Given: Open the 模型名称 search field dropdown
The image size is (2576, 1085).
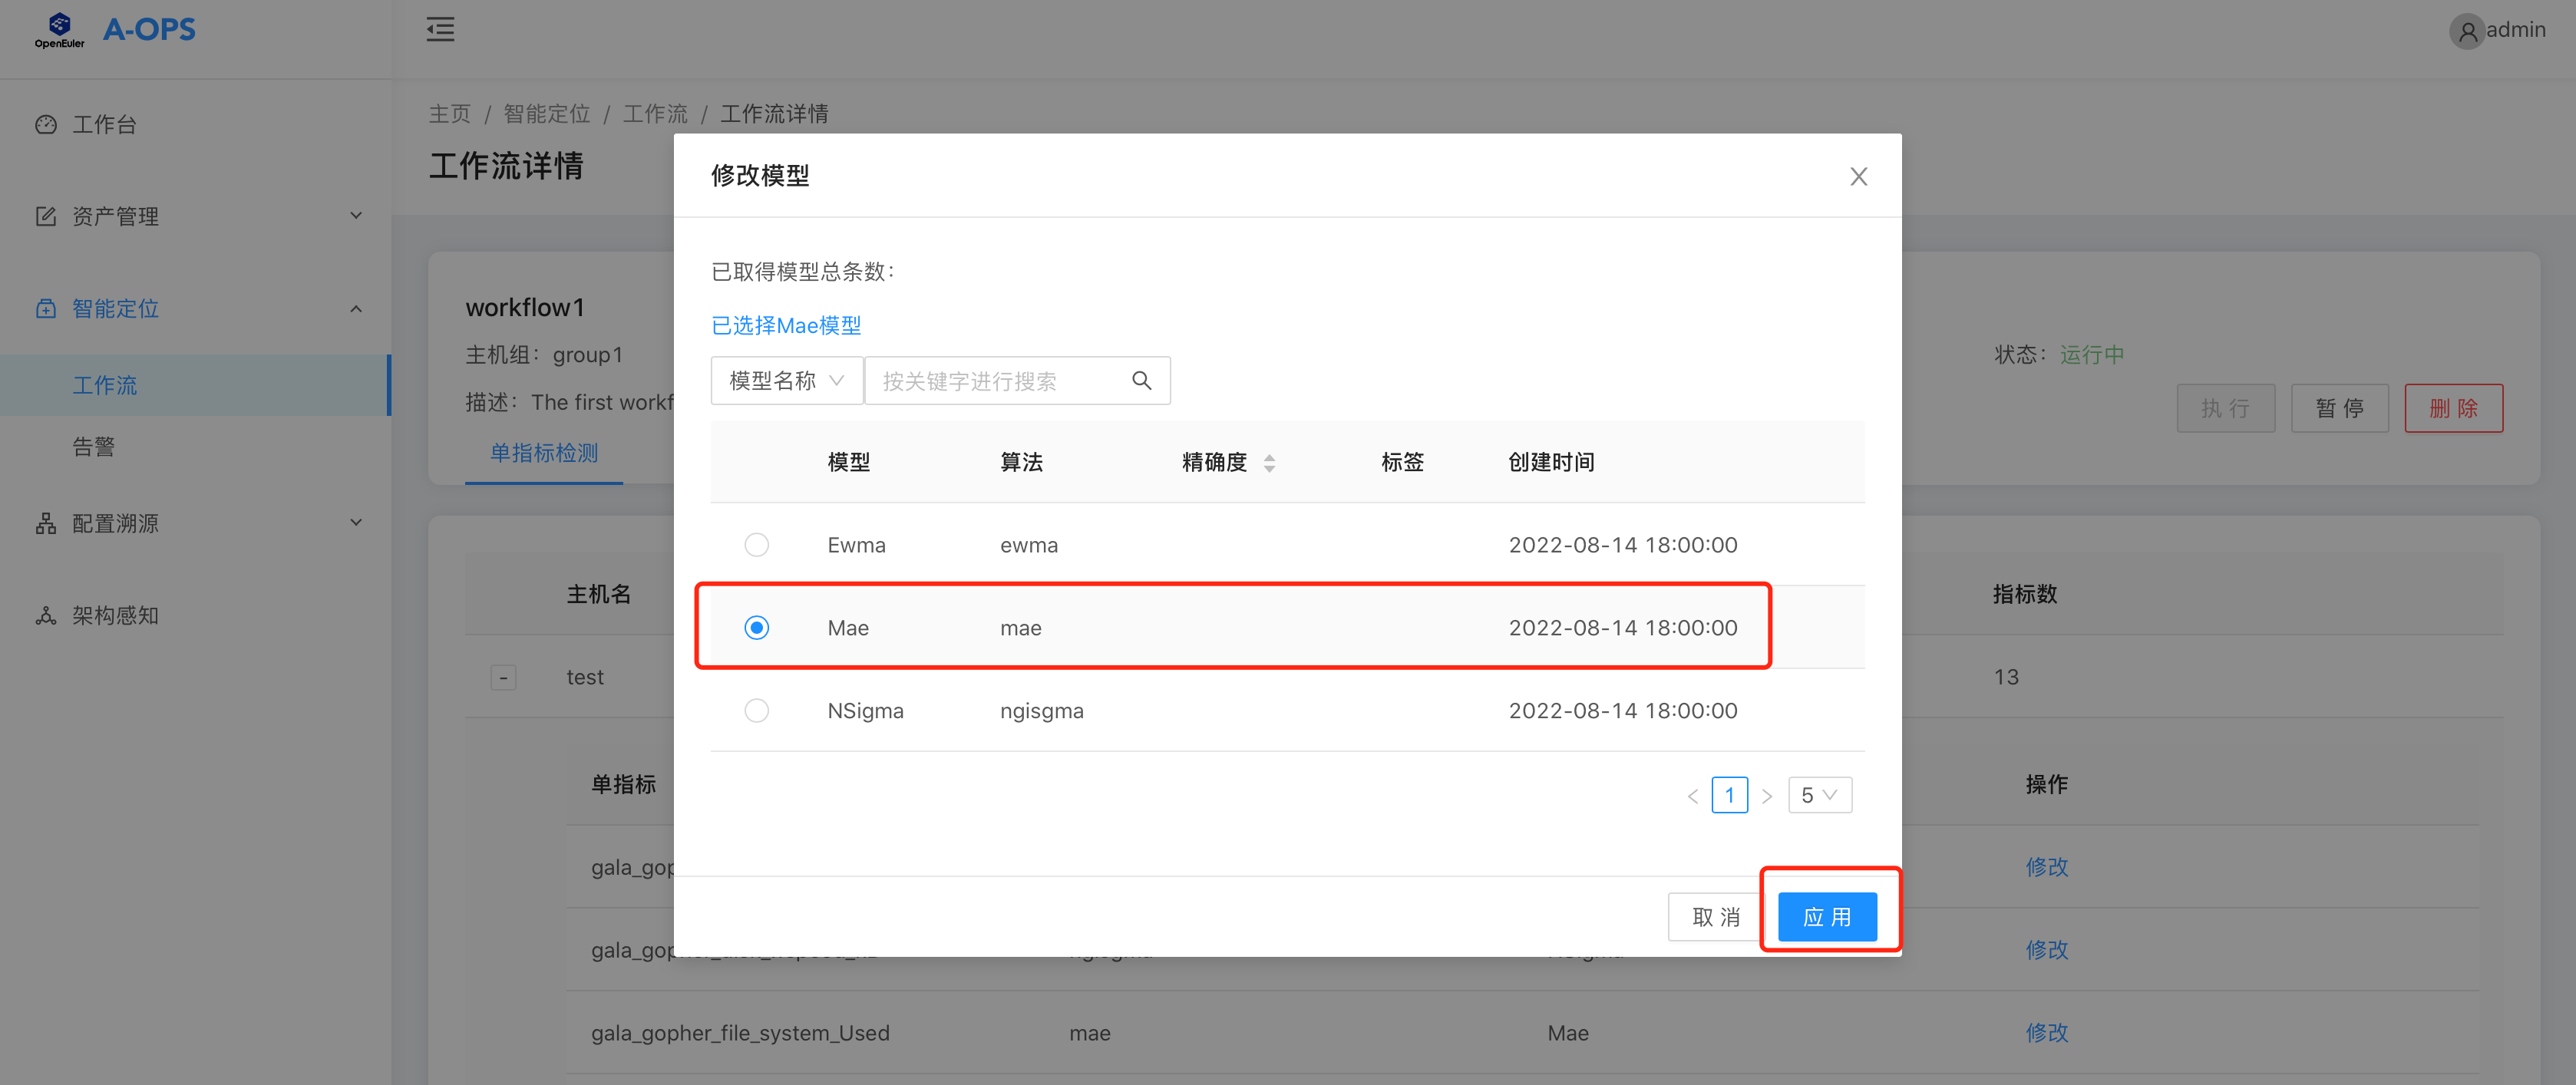Looking at the screenshot, I should (x=786, y=381).
